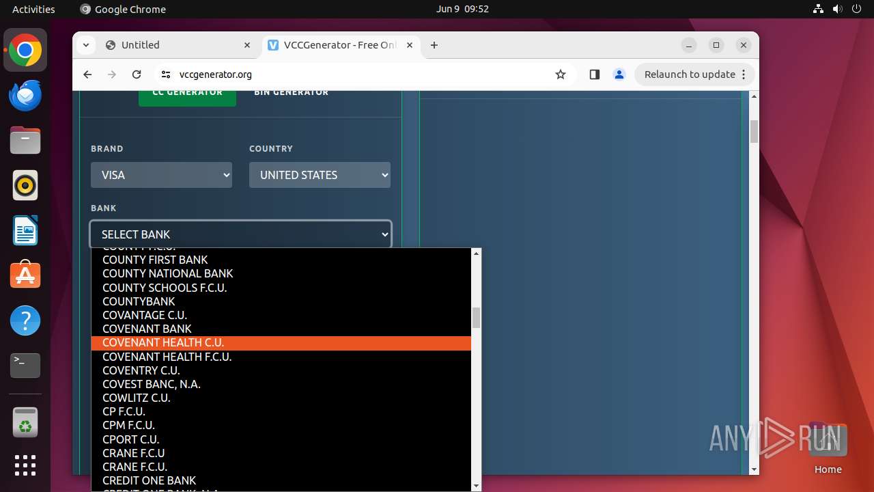The height and width of the screenshot is (492, 874).
Task: Open the Trash in the dock
Action: [x=25, y=423]
